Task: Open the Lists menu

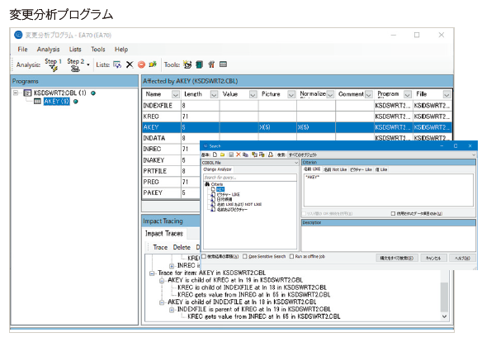Action: 75,49
